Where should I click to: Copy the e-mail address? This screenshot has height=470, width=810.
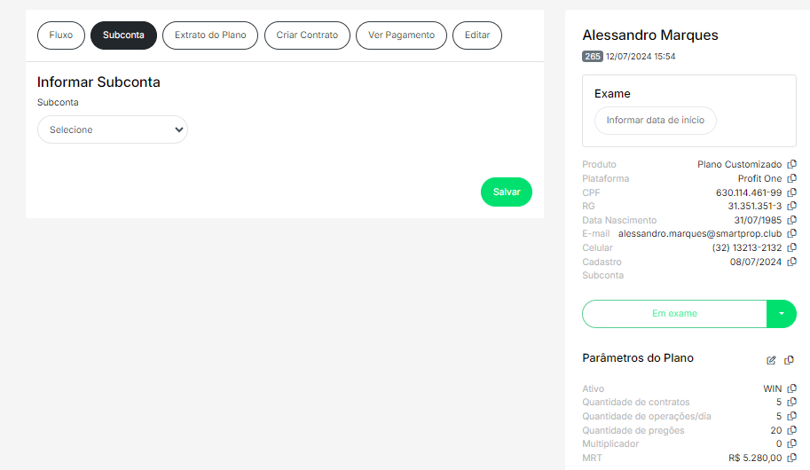click(792, 234)
